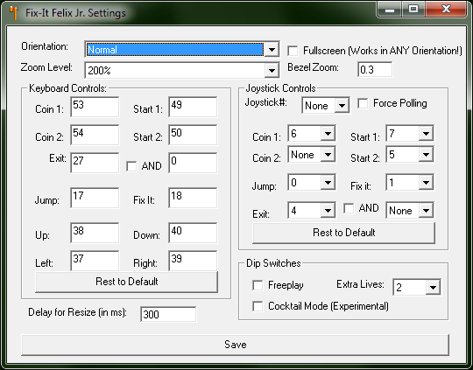
Task: Click the 'Keyboard Controls:' group label
Action: click(x=67, y=88)
